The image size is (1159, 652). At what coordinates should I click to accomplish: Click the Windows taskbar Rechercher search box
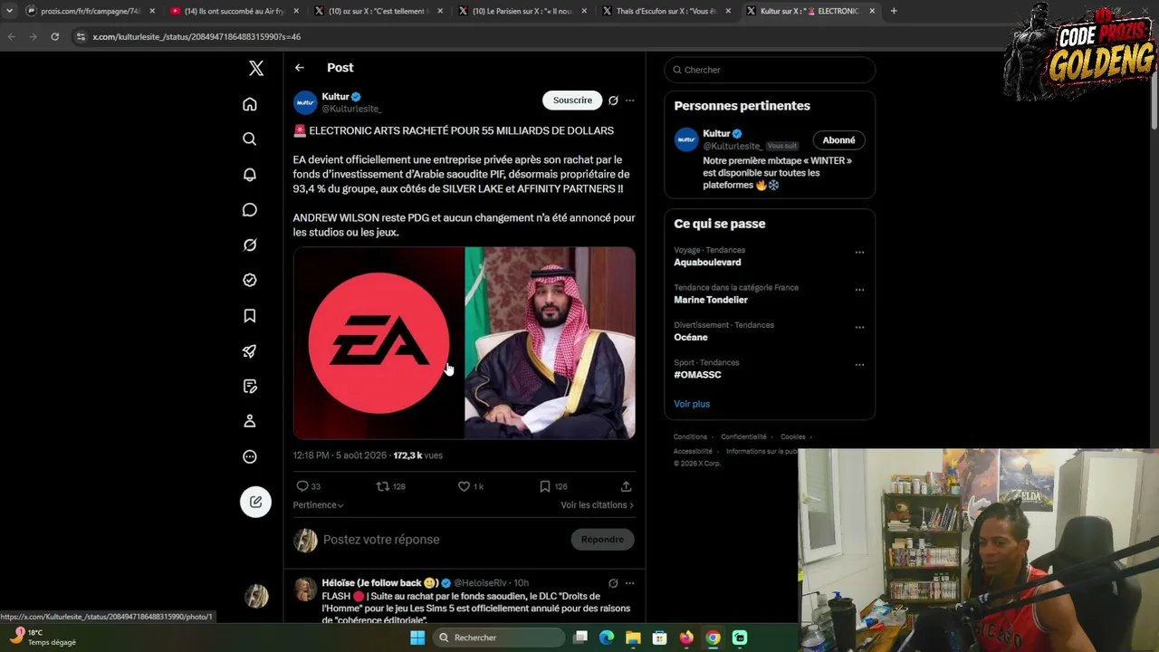coord(499,638)
